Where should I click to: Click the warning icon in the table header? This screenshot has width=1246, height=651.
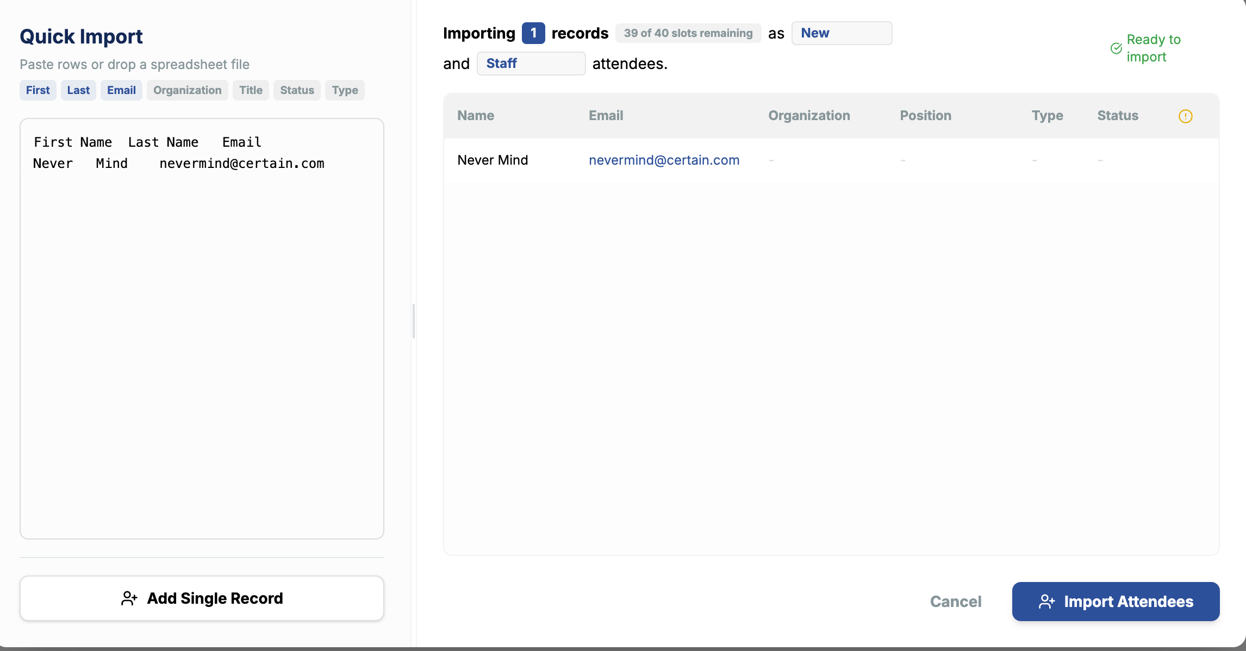tap(1185, 116)
